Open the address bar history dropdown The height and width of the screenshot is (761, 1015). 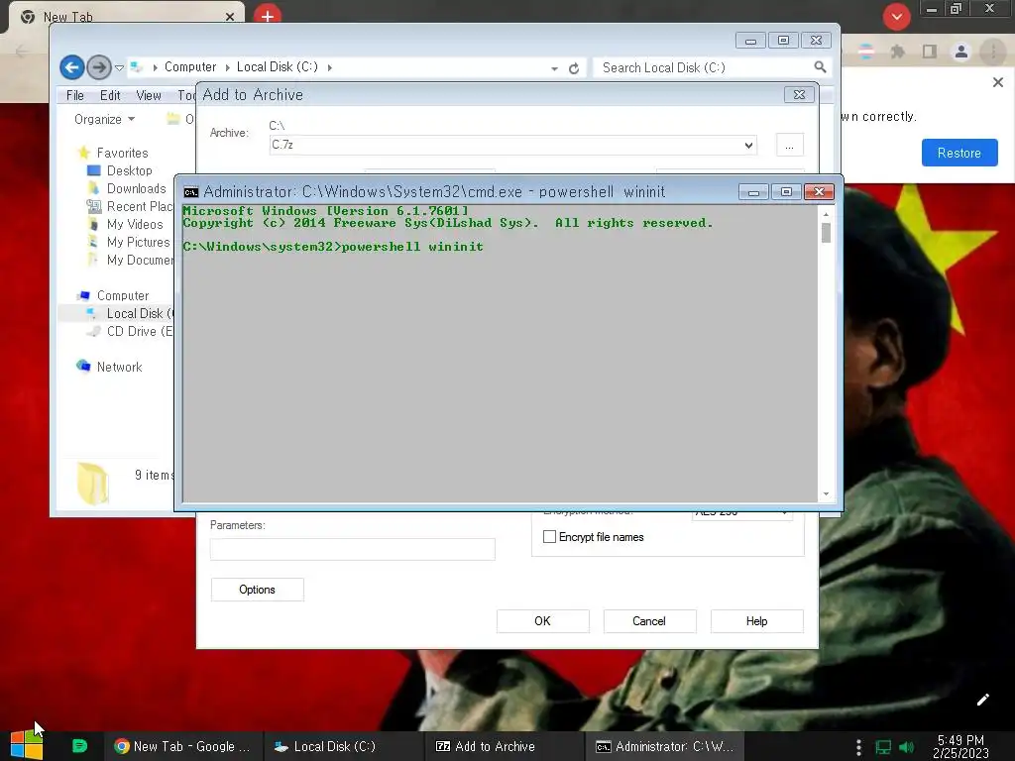tap(554, 68)
